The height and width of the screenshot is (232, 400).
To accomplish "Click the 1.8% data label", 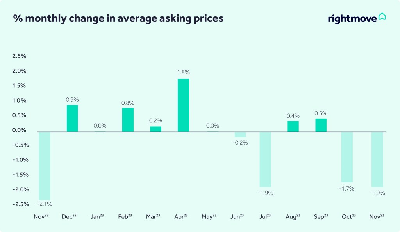I will [183, 72].
